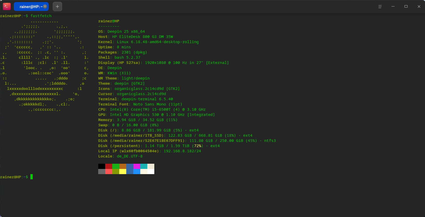Open a new terminal tab with plus button

point(57,6)
